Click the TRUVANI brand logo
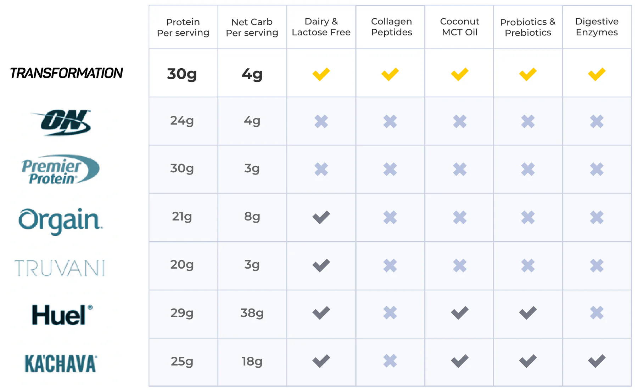This screenshot has height=390, width=638. pyautogui.click(x=60, y=268)
